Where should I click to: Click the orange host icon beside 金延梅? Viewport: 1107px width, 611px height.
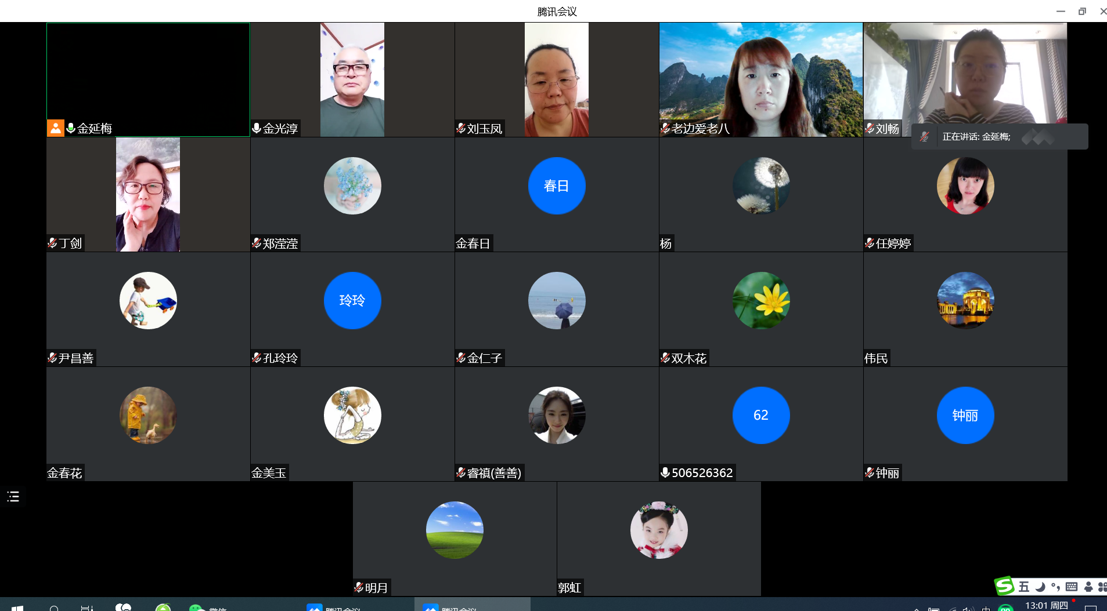[55, 128]
